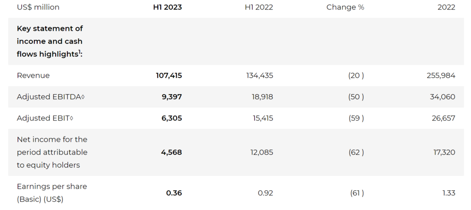Click the Adjusted EBIT 2022 value 26,657
Screen dimensions: 471x210
pyautogui.click(x=443, y=118)
